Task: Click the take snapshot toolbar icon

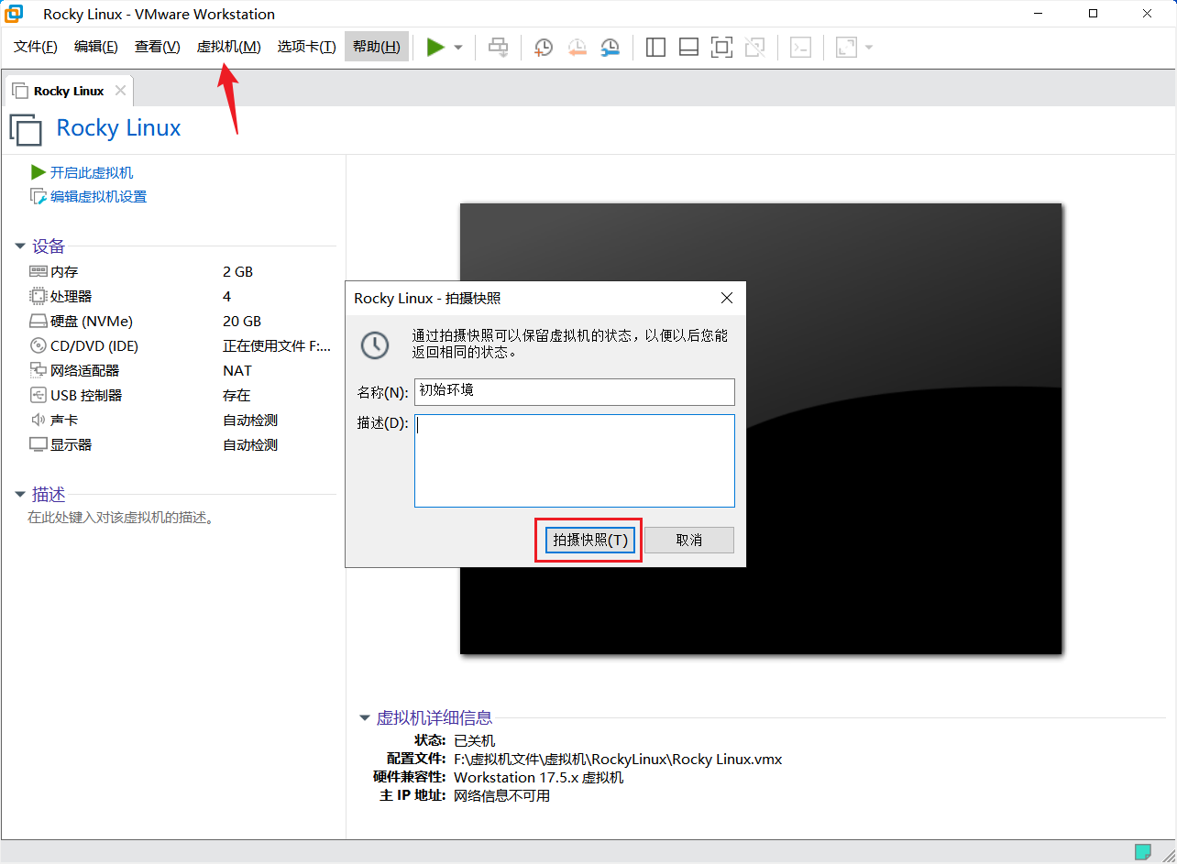Action: click(x=543, y=47)
